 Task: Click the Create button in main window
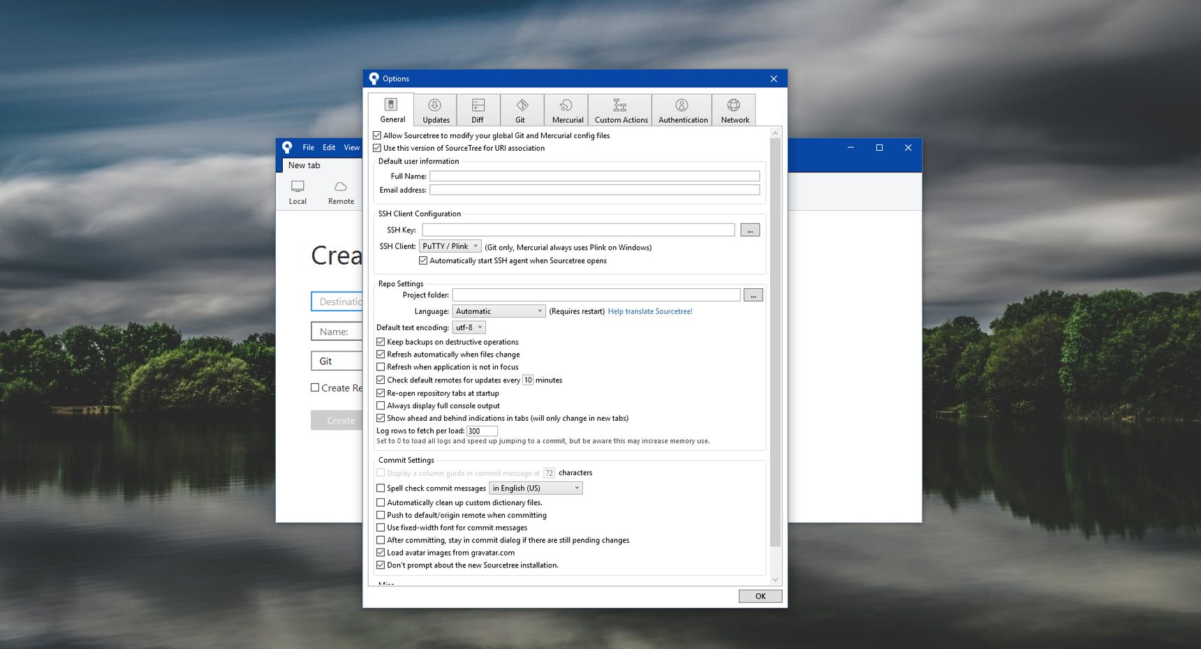(x=337, y=420)
